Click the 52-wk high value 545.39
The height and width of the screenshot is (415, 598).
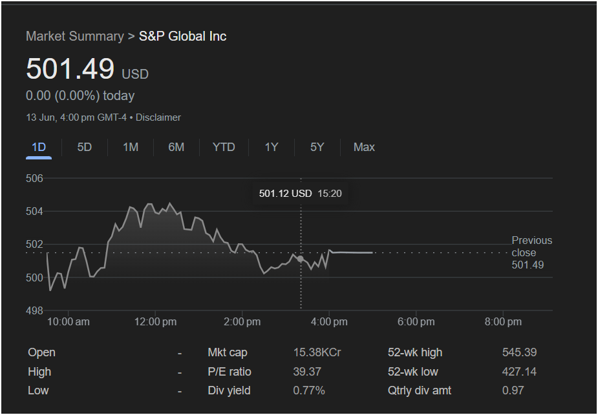[519, 352]
